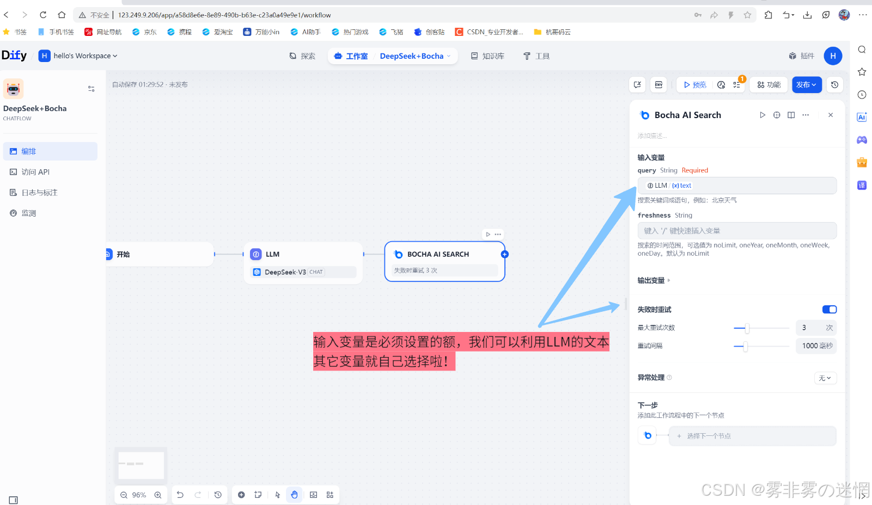Close the Bocha AI Search panel

tap(831, 115)
